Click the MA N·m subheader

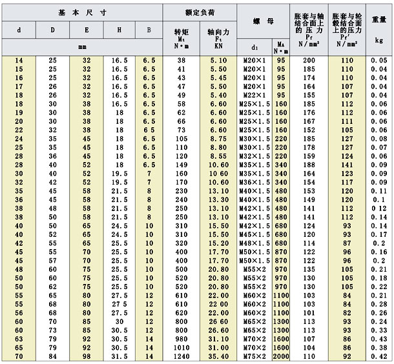point(281,47)
